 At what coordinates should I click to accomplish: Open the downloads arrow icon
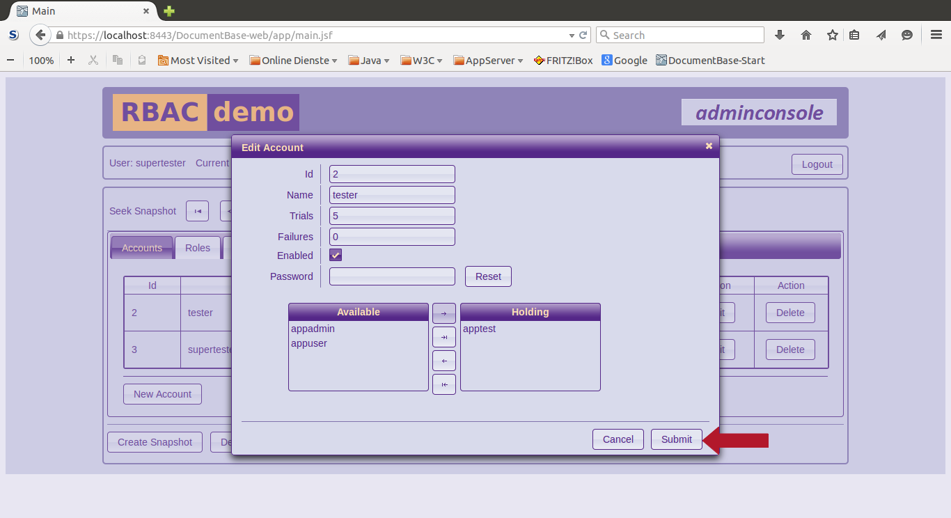pyautogui.click(x=780, y=35)
